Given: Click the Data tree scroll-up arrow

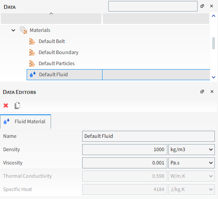Looking at the screenshot, I should tap(214, 16).
